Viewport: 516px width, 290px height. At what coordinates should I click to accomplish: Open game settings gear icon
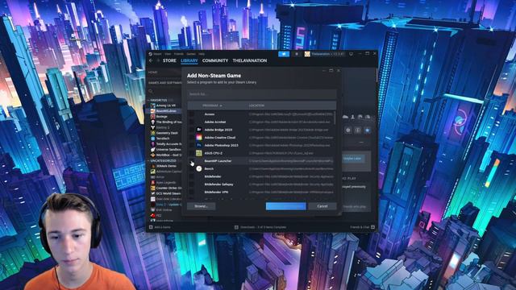348,130
